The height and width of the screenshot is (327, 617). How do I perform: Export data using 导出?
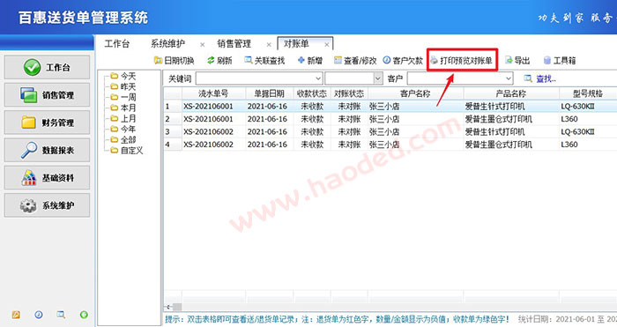(x=517, y=60)
